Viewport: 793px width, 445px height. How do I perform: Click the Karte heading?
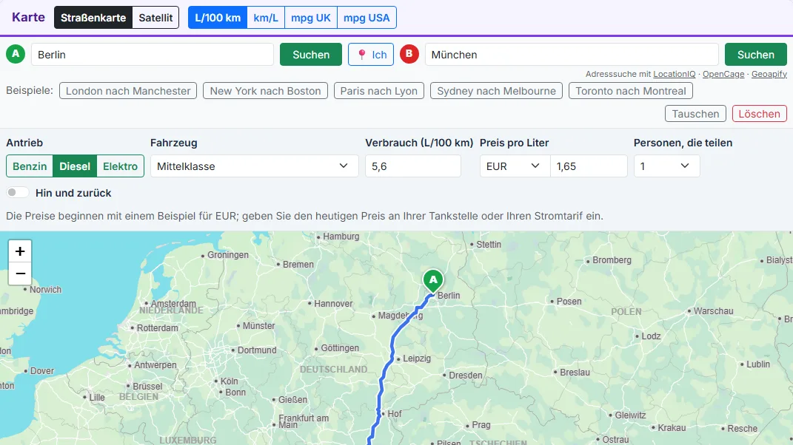click(x=28, y=17)
